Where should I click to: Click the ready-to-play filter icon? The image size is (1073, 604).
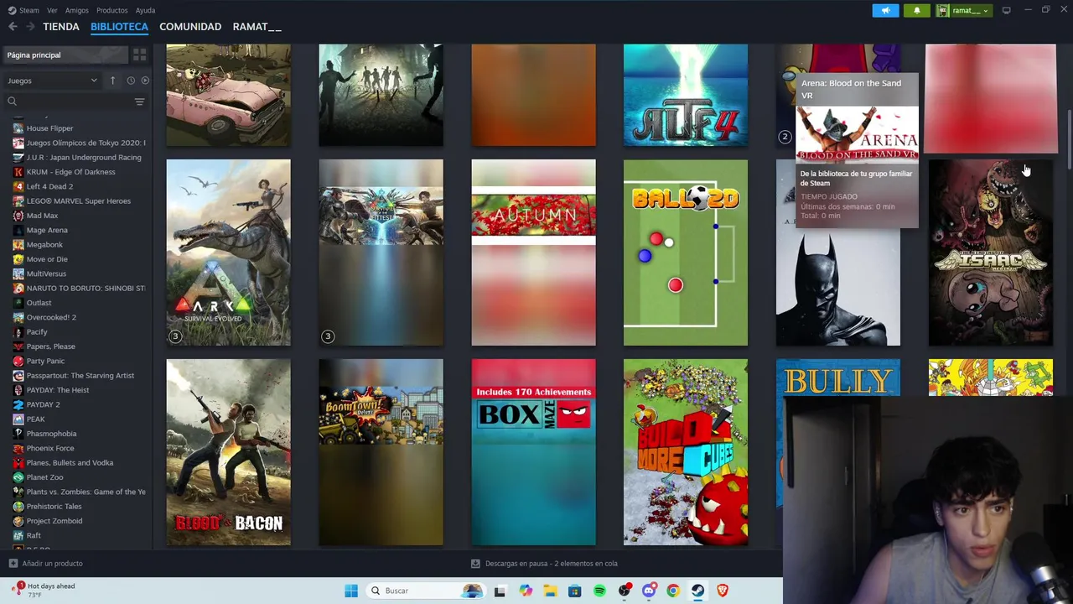click(x=145, y=81)
